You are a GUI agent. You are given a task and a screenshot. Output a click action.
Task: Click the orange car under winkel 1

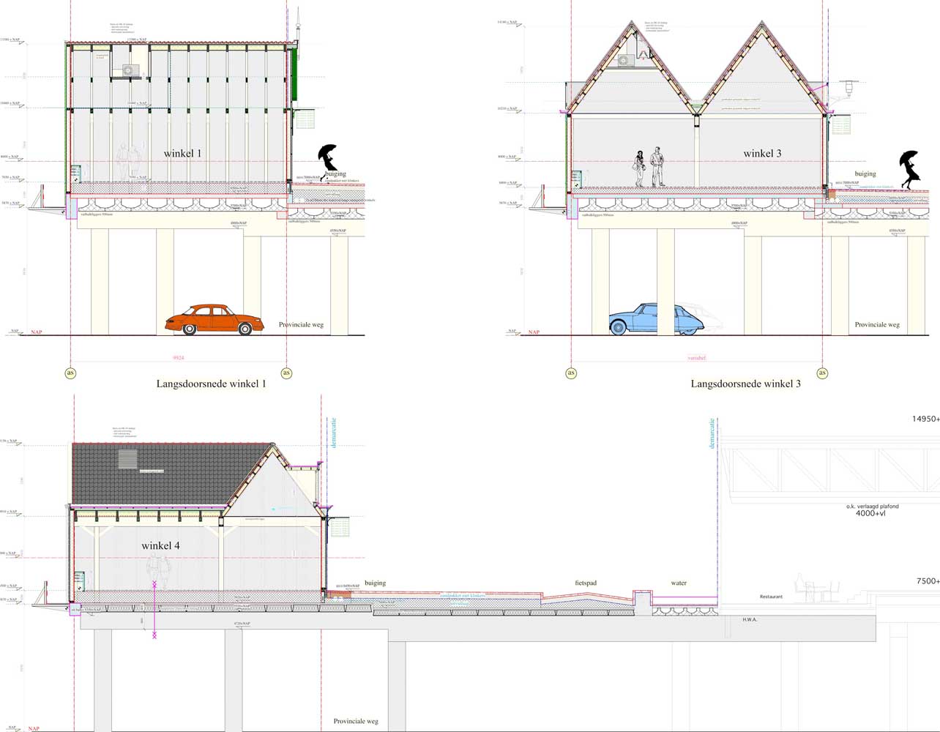tap(214, 320)
